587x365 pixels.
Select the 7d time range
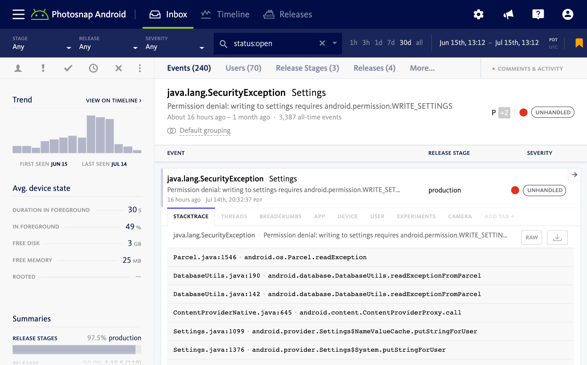tap(391, 43)
